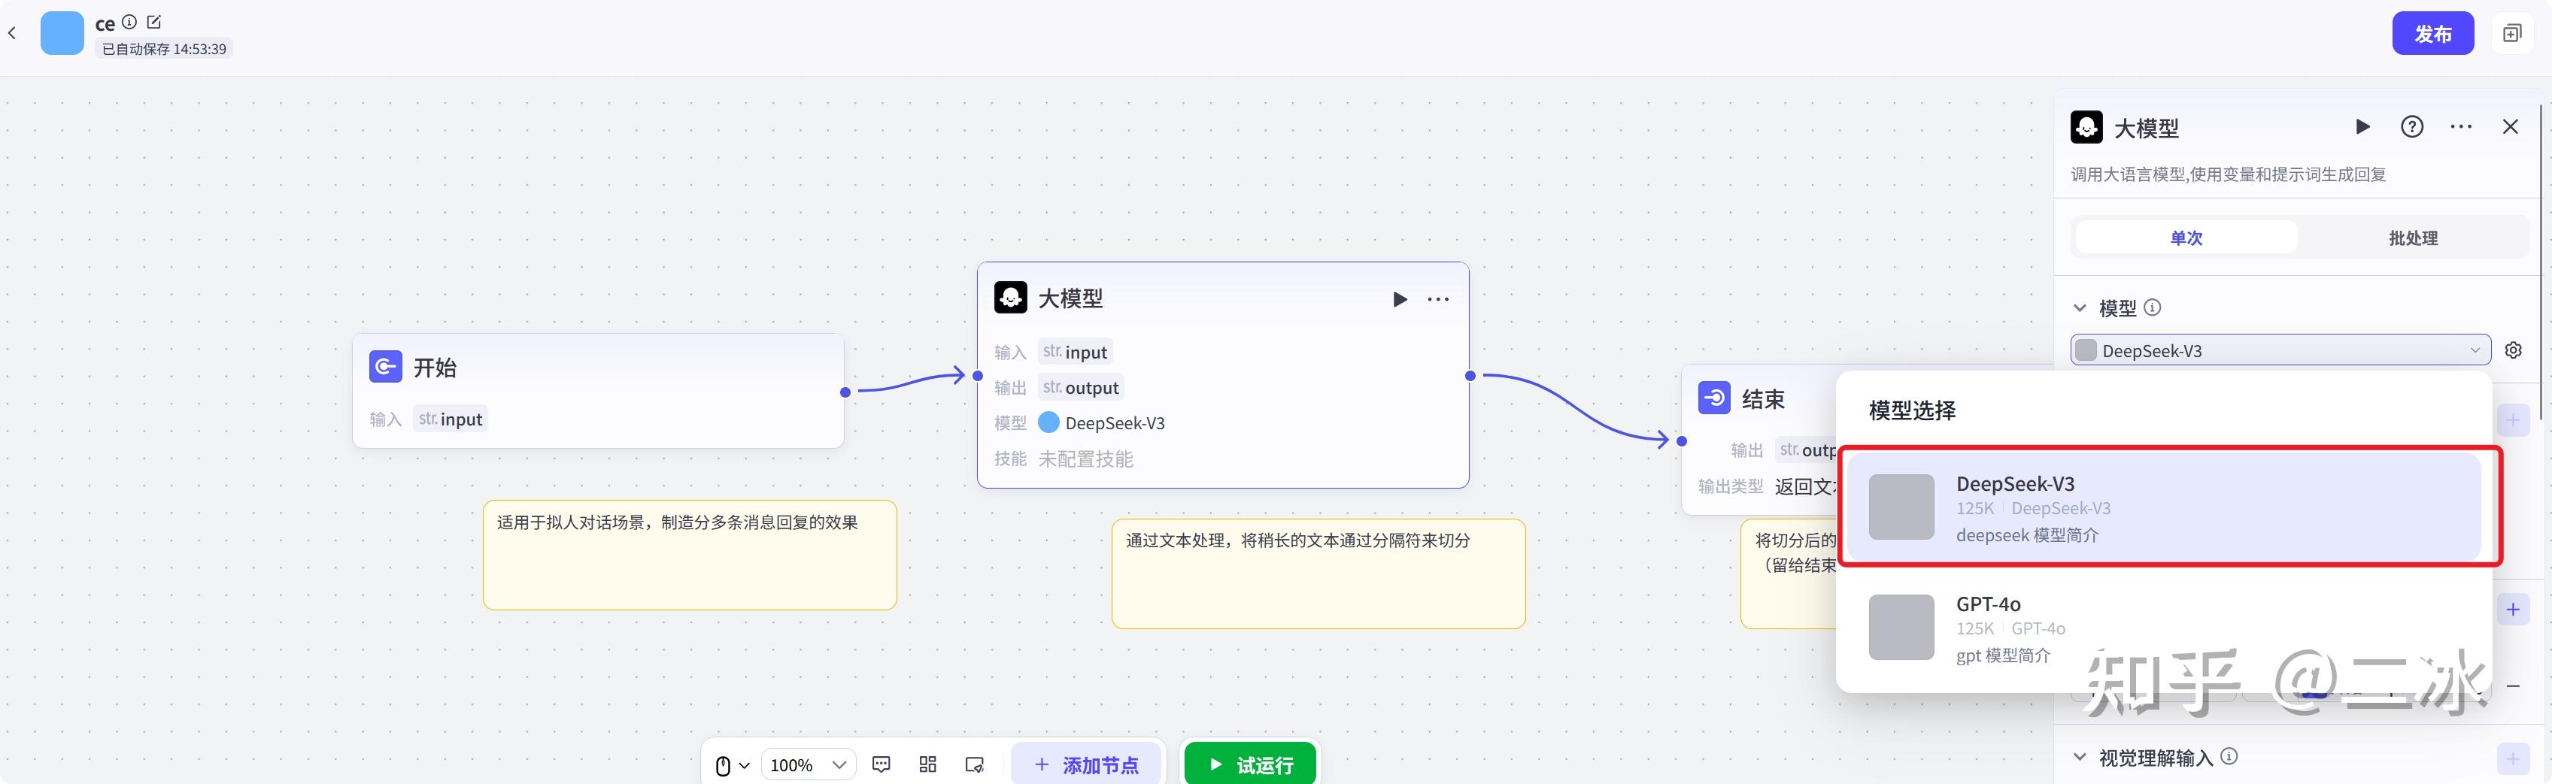2552x784 pixels.
Task: Click the 结束 node's end icon
Action: point(1715,398)
